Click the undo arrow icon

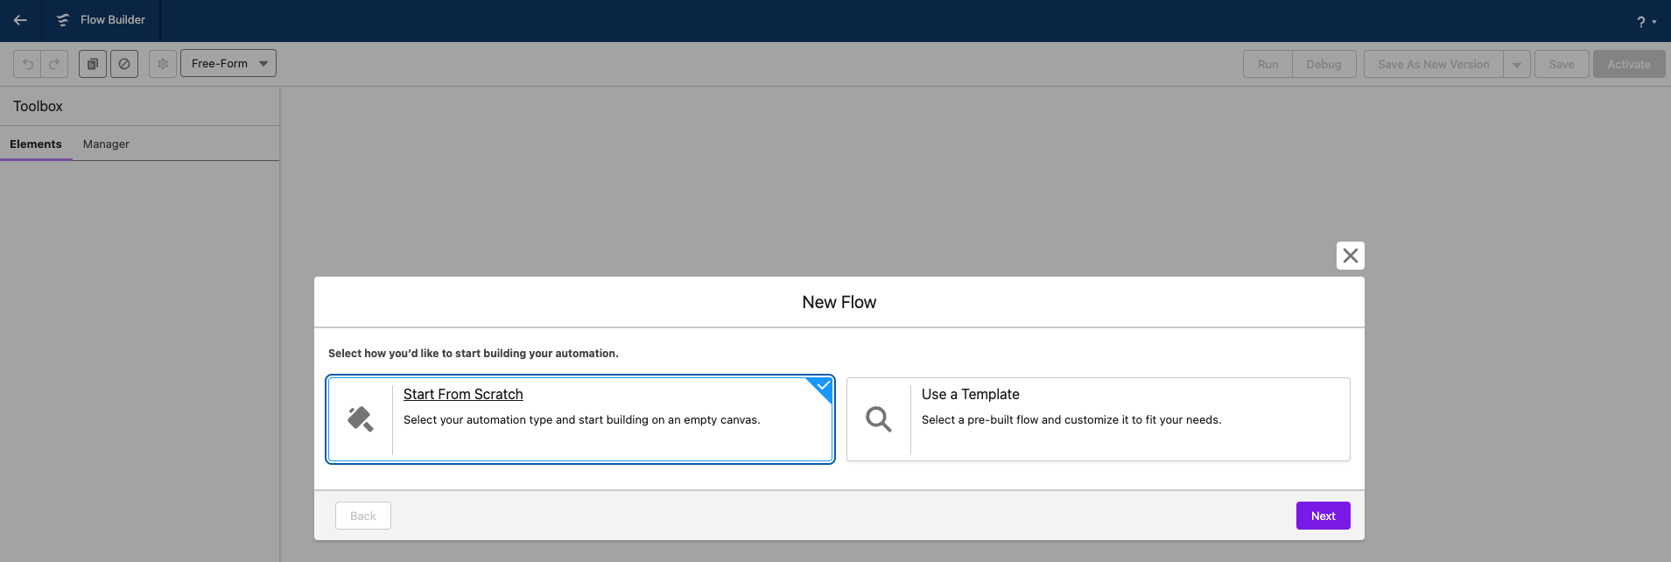click(x=28, y=64)
